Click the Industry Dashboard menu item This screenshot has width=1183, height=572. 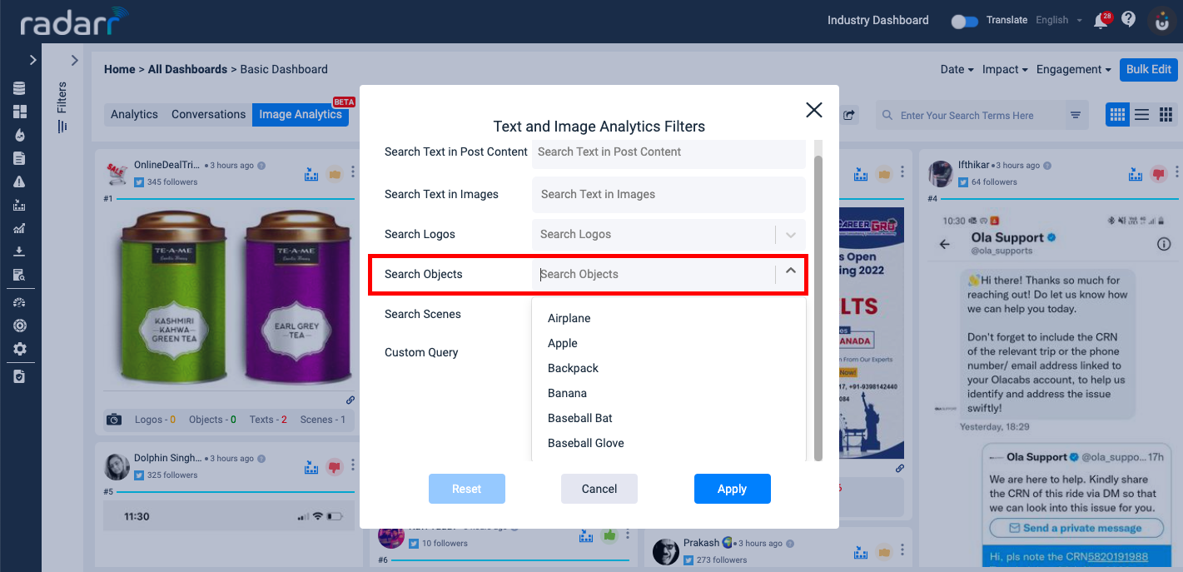[877, 20]
